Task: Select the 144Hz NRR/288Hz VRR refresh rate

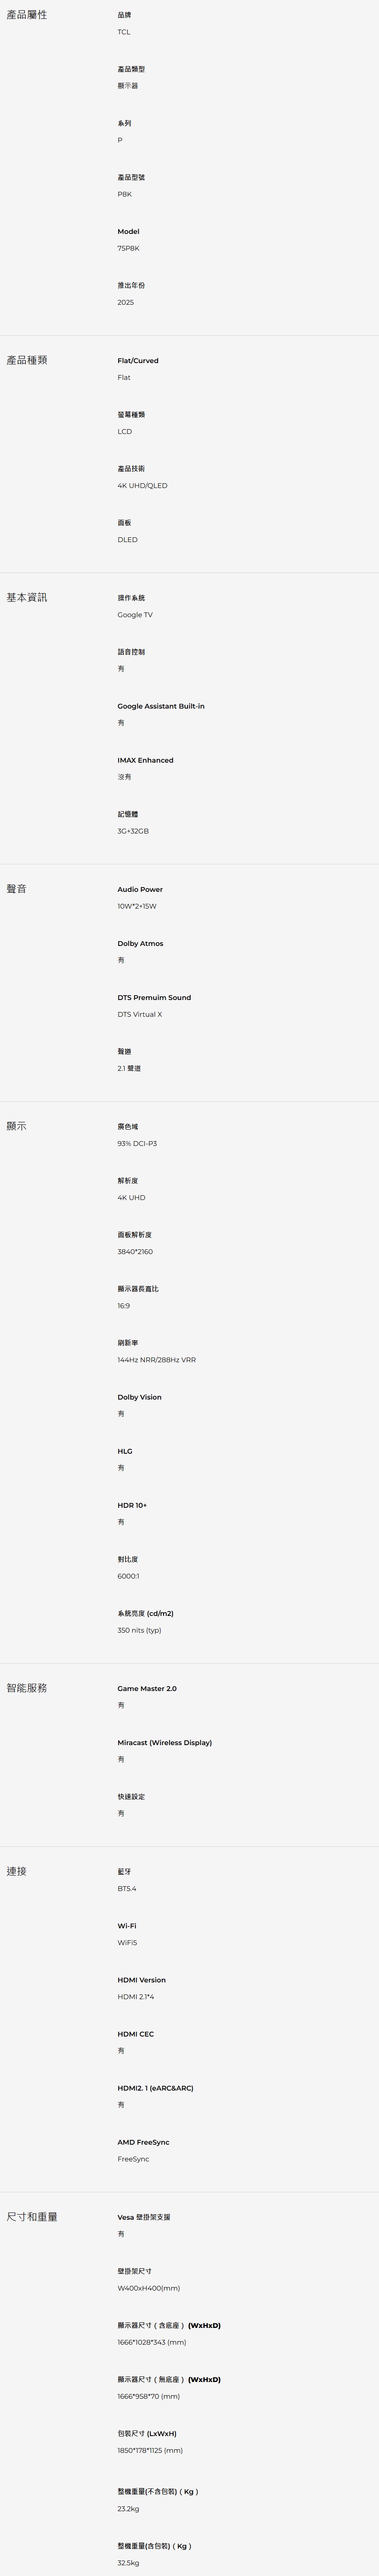Action: [157, 1360]
